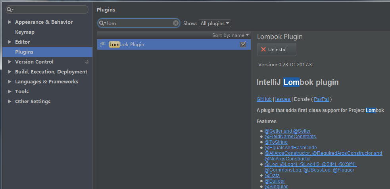Open the @Getter and @Setter link
The width and height of the screenshot is (390, 189).
[x=288, y=131]
